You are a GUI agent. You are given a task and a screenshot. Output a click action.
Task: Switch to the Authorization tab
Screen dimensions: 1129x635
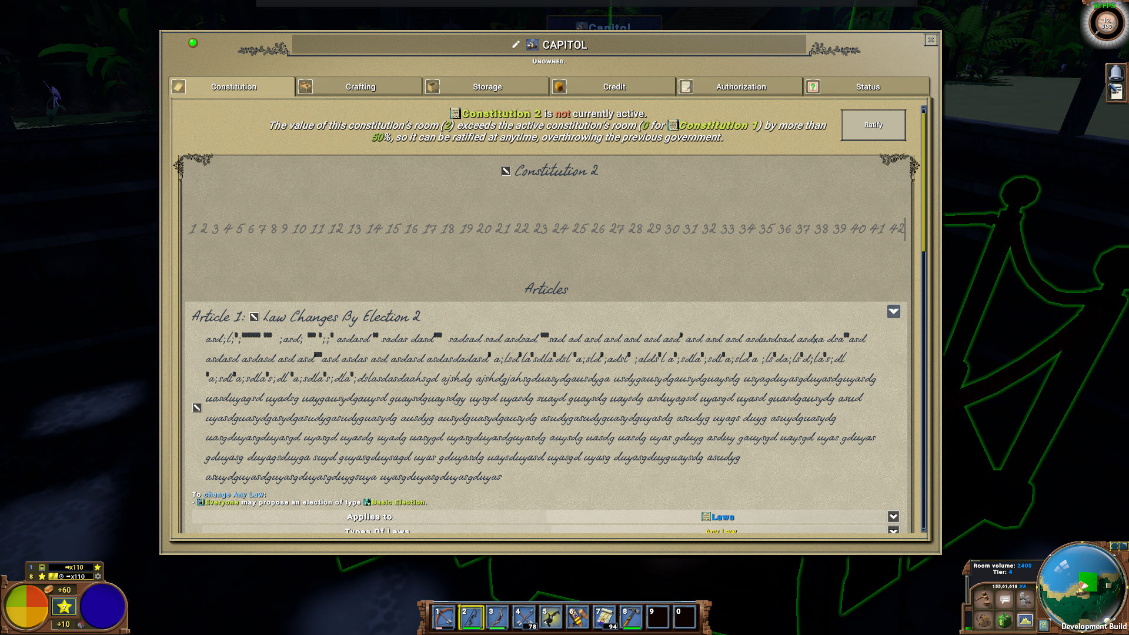pyautogui.click(x=740, y=86)
